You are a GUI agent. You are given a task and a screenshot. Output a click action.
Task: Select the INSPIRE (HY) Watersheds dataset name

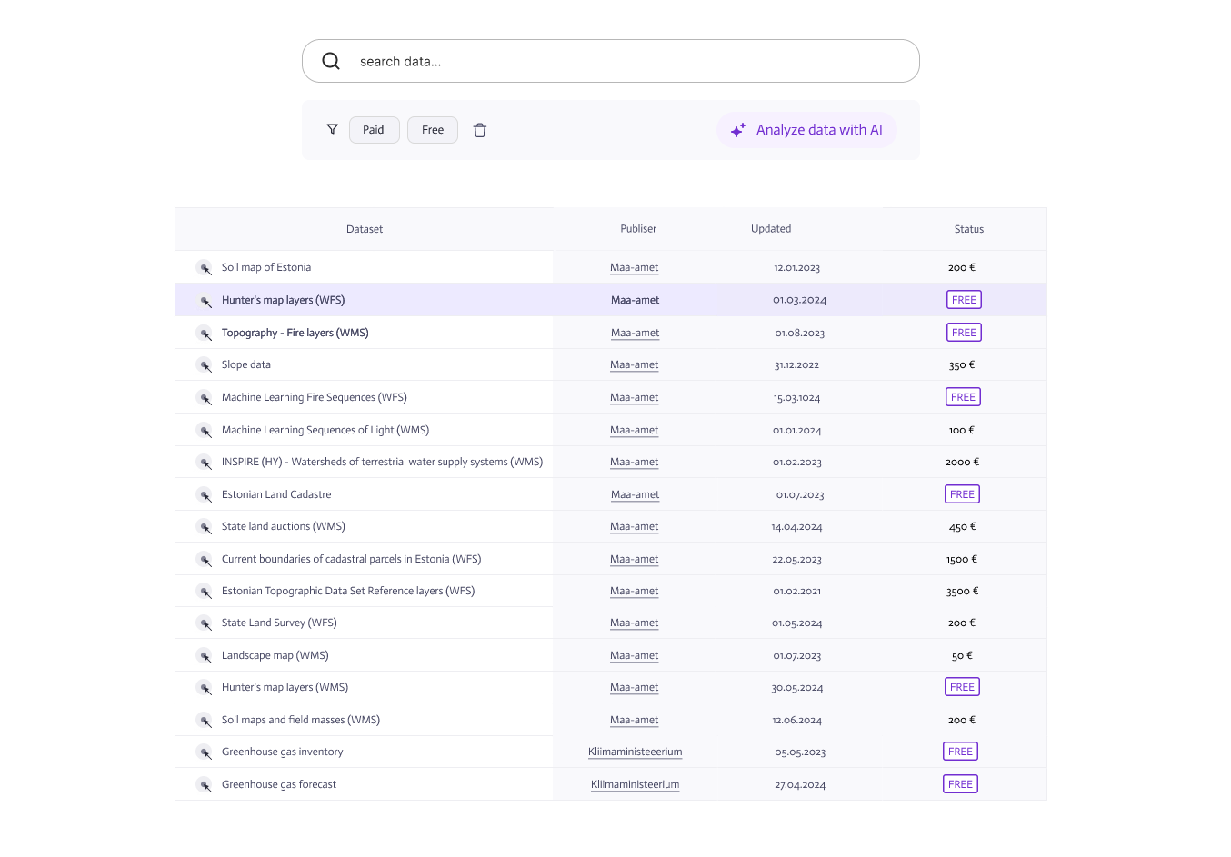[382, 462]
